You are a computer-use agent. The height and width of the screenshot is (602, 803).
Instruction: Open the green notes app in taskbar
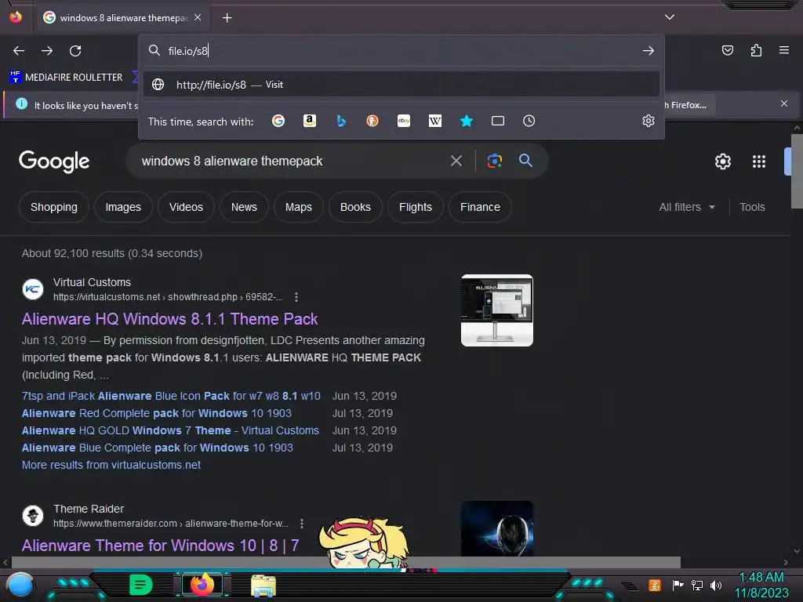(x=141, y=585)
